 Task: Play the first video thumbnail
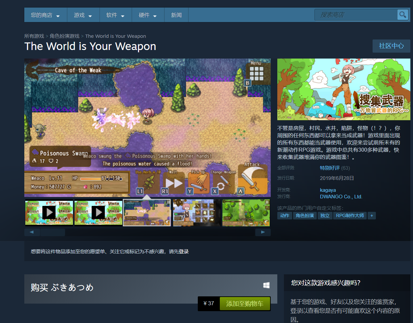(49, 213)
